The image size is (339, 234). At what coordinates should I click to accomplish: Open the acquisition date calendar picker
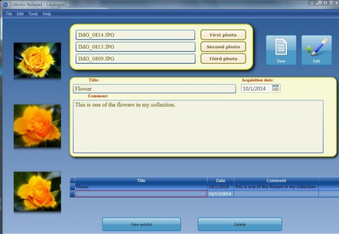(x=276, y=88)
